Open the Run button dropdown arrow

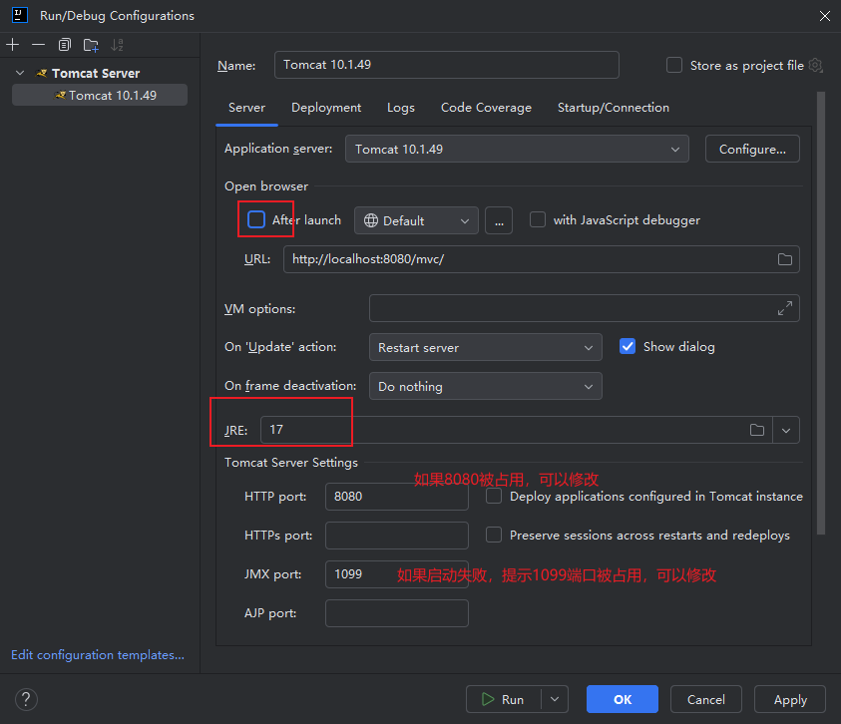[555, 699]
